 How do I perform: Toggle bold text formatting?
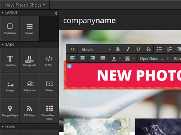[x=118, y=49]
